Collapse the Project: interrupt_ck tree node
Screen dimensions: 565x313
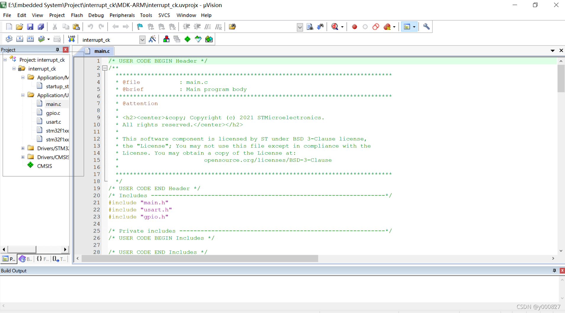click(x=5, y=60)
